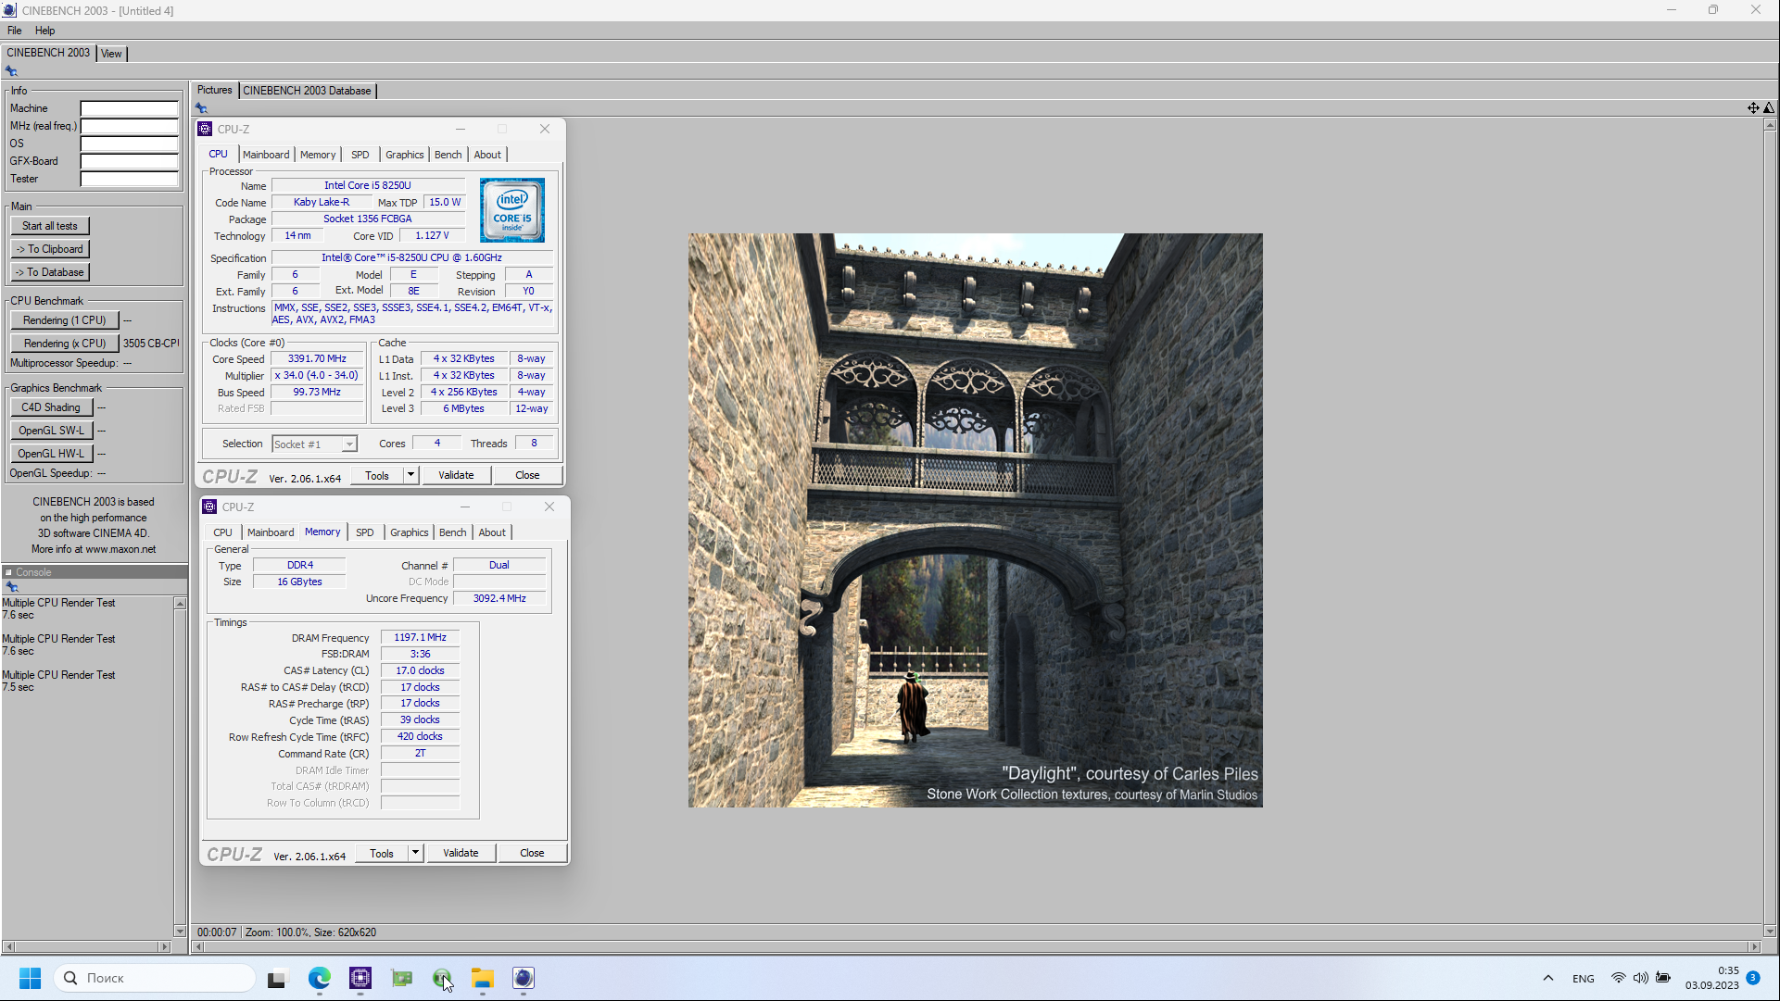Click the search icon in the taskbar search box

[70, 978]
